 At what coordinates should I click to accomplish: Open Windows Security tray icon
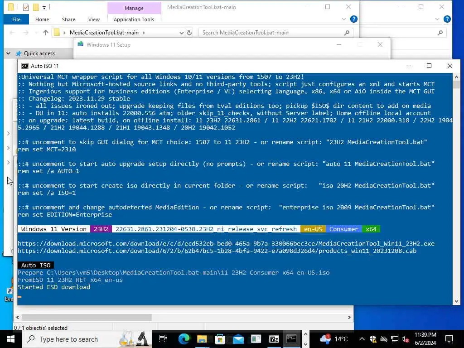[373, 339]
